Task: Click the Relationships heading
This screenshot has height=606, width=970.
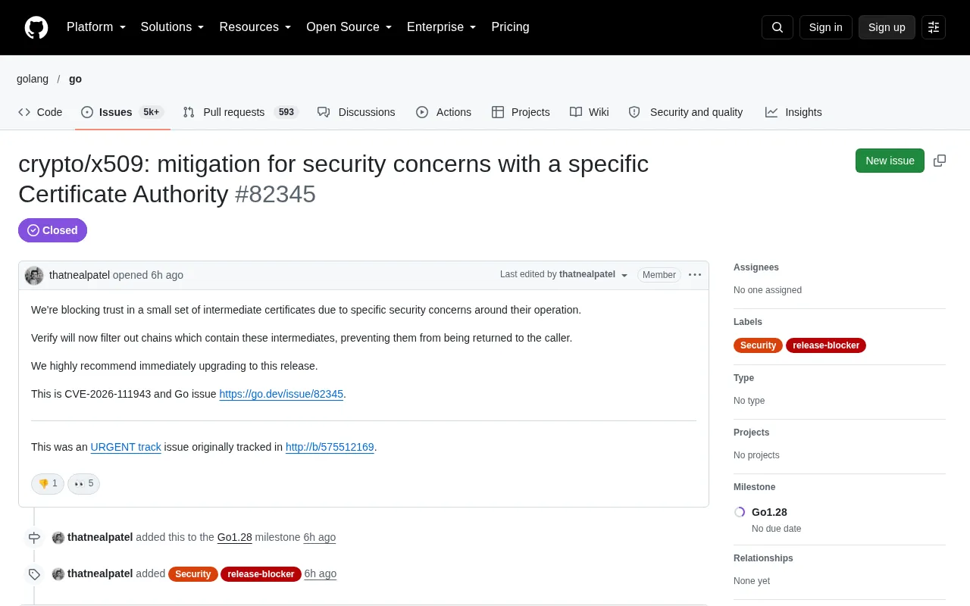Action: 763,558
